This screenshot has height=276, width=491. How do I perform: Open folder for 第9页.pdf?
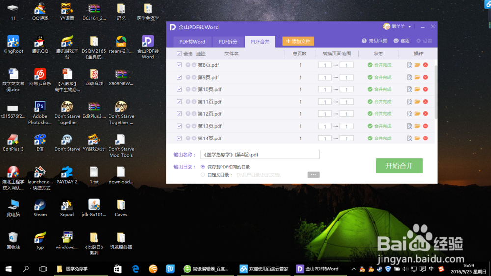click(x=417, y=77)
